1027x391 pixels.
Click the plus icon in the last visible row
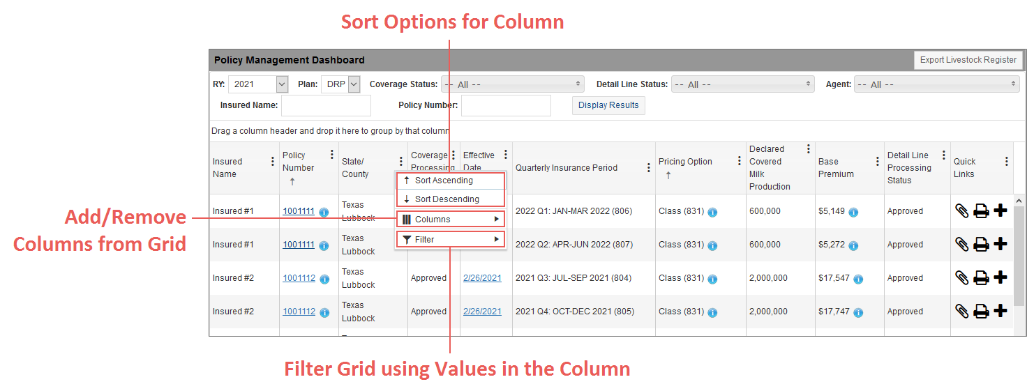(1000, 311)
